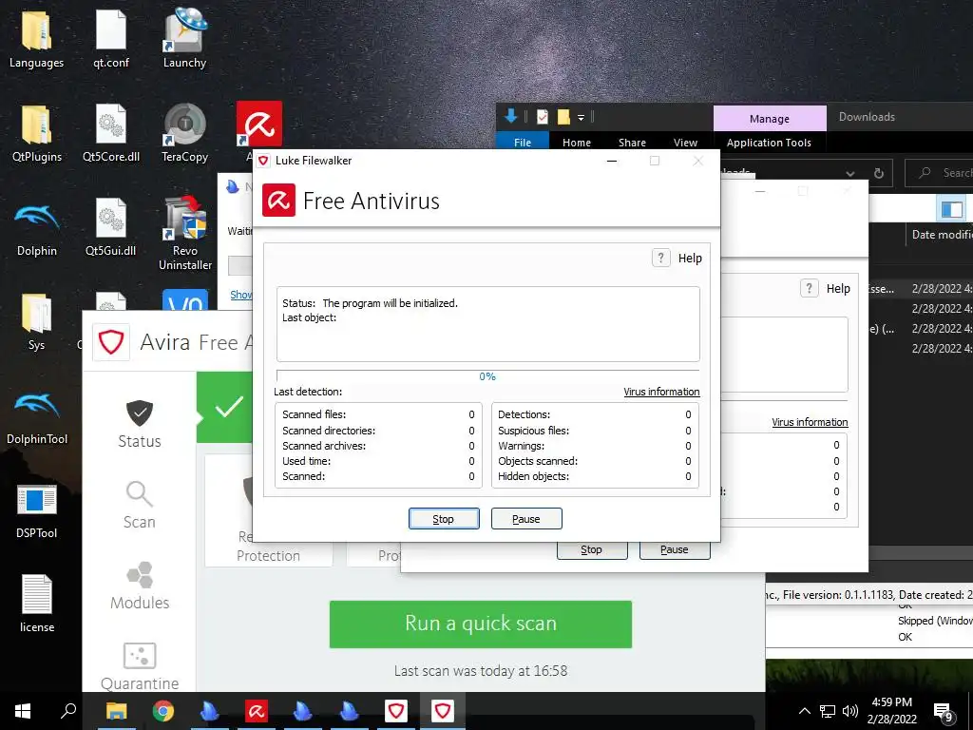Sort by the Date modified column header
Viewport: 973px width, 730px height.
coord(942,235)
